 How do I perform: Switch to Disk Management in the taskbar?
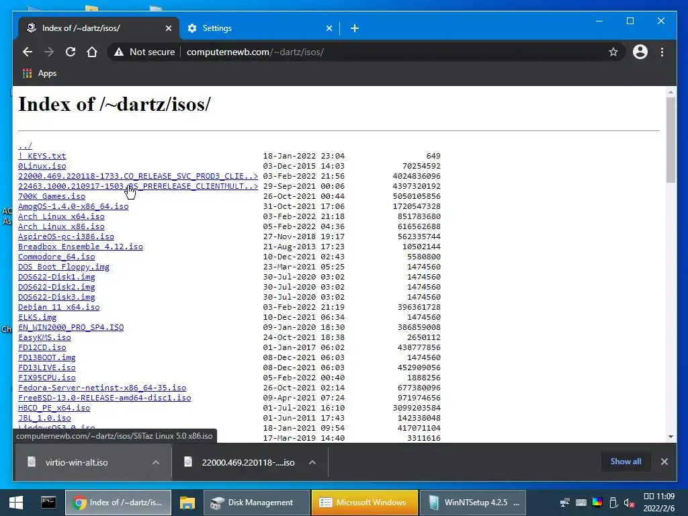click(x=257, y=503)
